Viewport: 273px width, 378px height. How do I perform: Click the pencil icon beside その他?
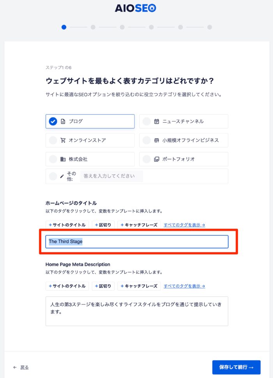pyautogui.click(x=62, y=176)
